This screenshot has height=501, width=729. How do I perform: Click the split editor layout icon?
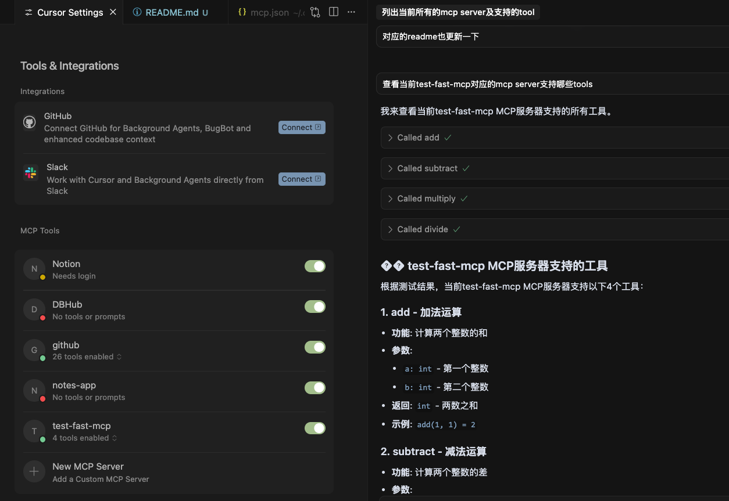[334, 12]
